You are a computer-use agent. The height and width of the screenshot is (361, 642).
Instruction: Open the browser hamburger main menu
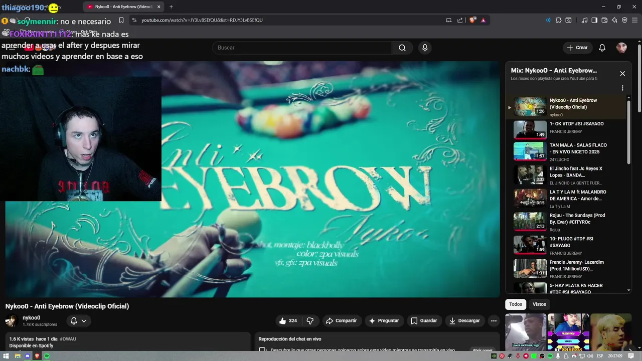tap(634, 20)
